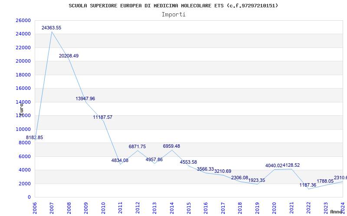Click the y-axis value 20000
This screenshot has width=347, height=216.
pyautogui.click(x=23, y=61)
